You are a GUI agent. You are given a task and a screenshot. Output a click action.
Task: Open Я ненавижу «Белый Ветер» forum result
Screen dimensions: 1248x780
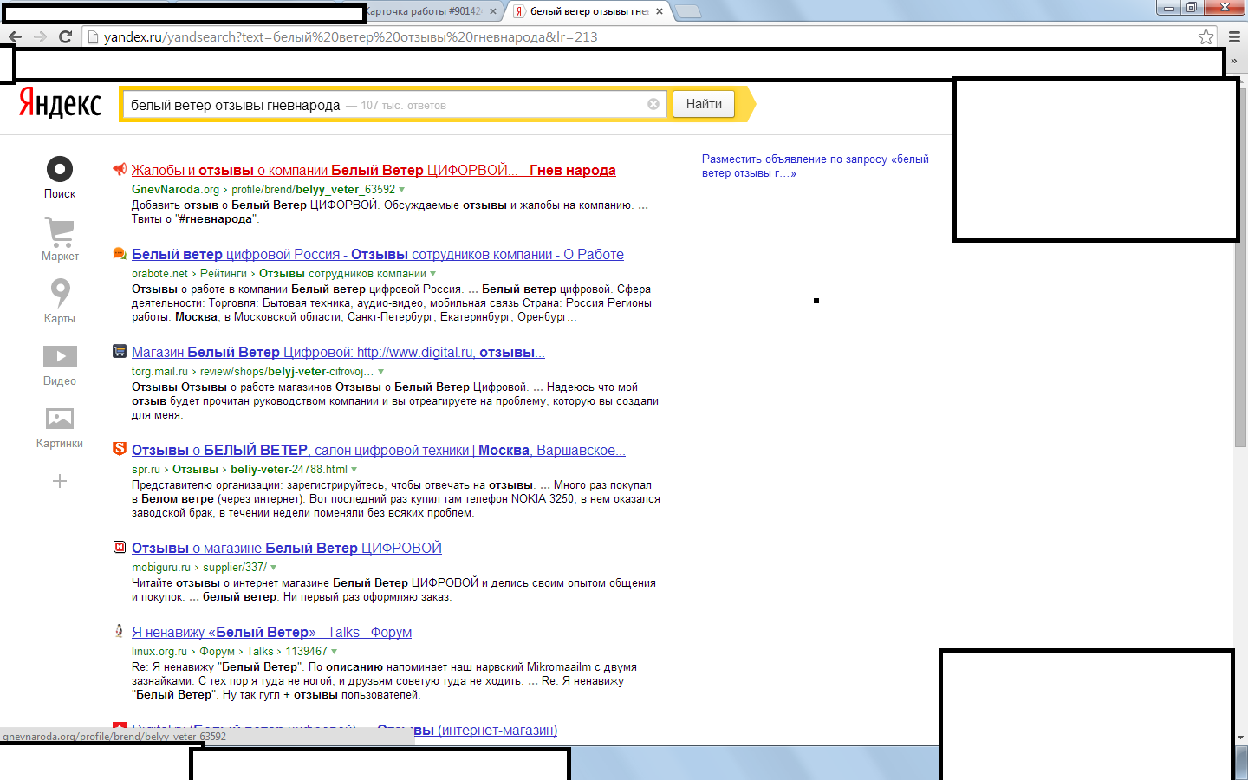click(271, 632)
